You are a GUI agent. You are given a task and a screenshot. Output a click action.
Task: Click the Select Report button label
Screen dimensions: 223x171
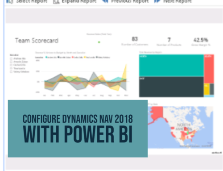click(32, 1)
